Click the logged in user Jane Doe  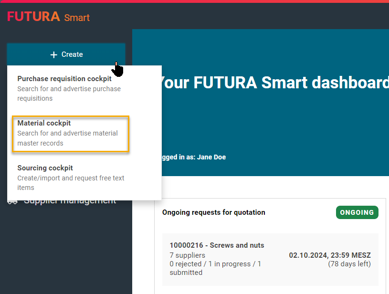[211, 157]
